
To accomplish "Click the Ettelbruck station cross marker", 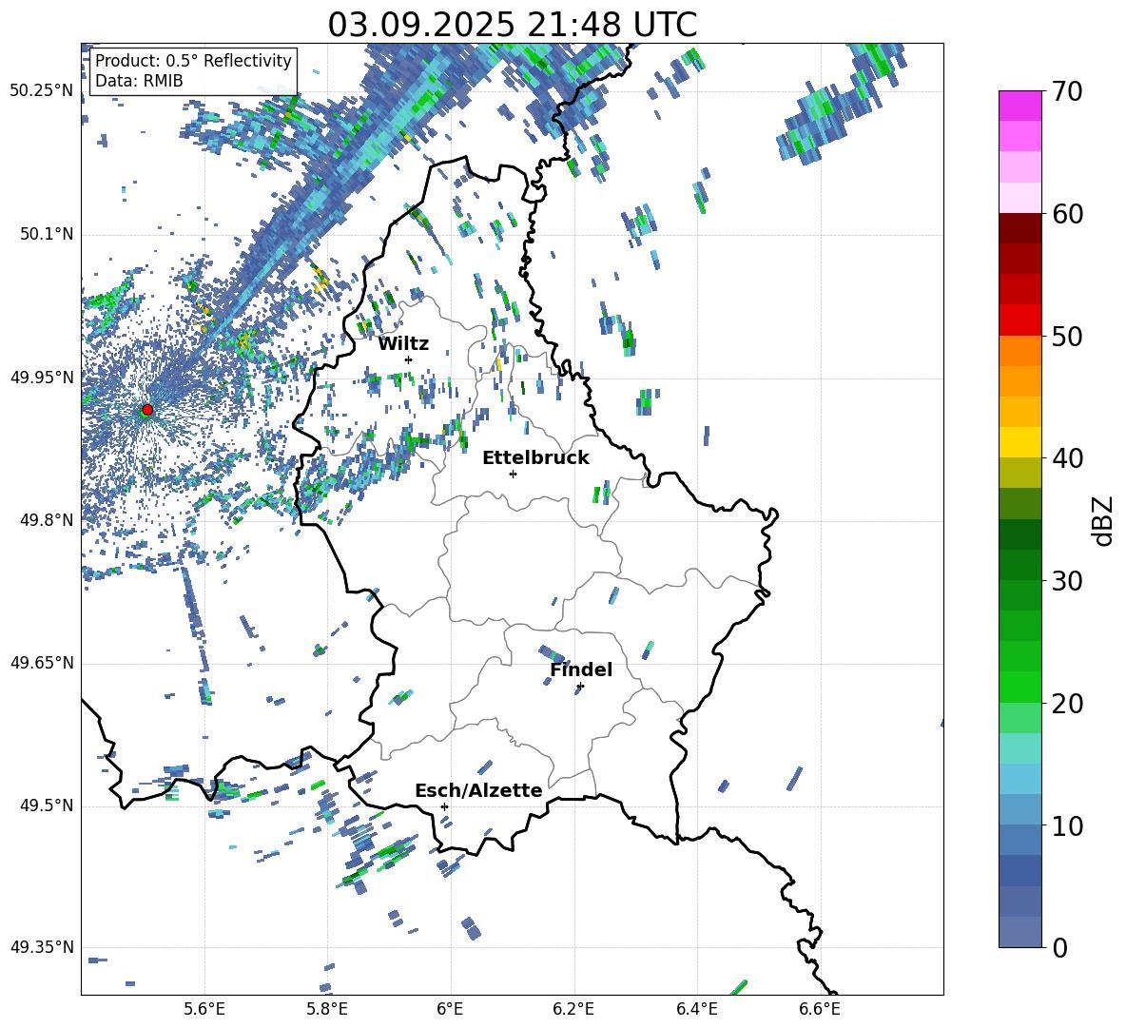I will 513,474.
